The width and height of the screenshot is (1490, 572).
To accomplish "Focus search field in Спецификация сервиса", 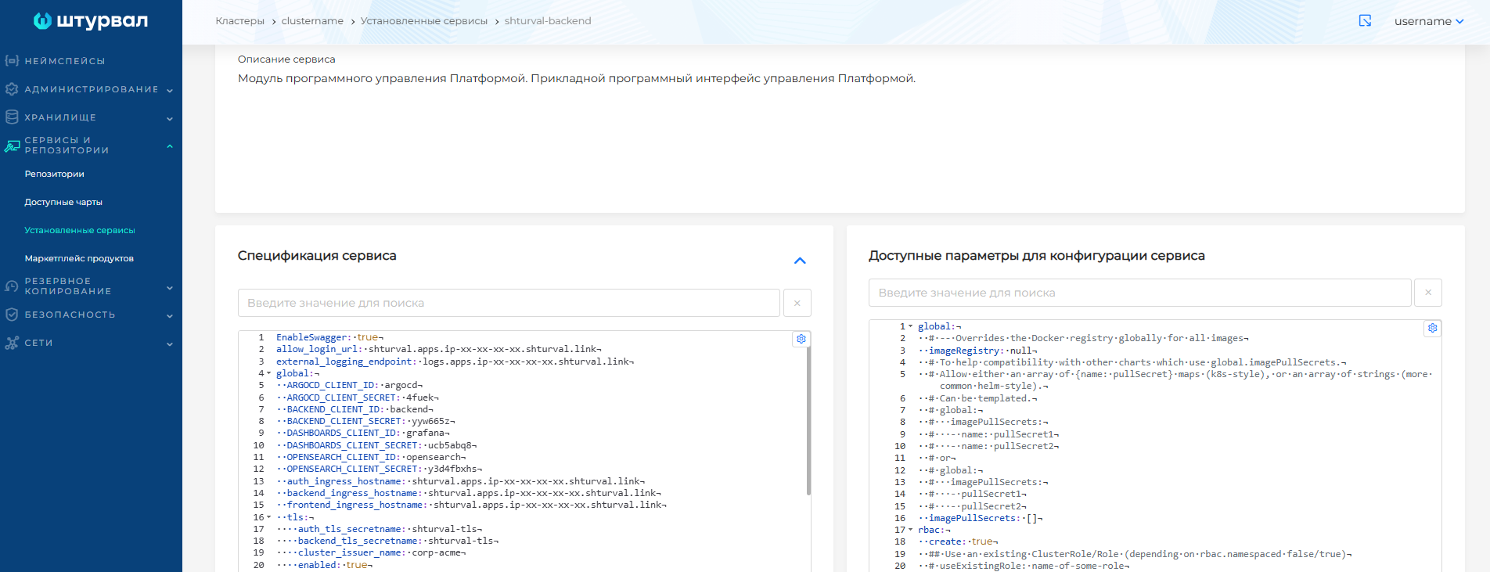I will click(x=509, y=303).
